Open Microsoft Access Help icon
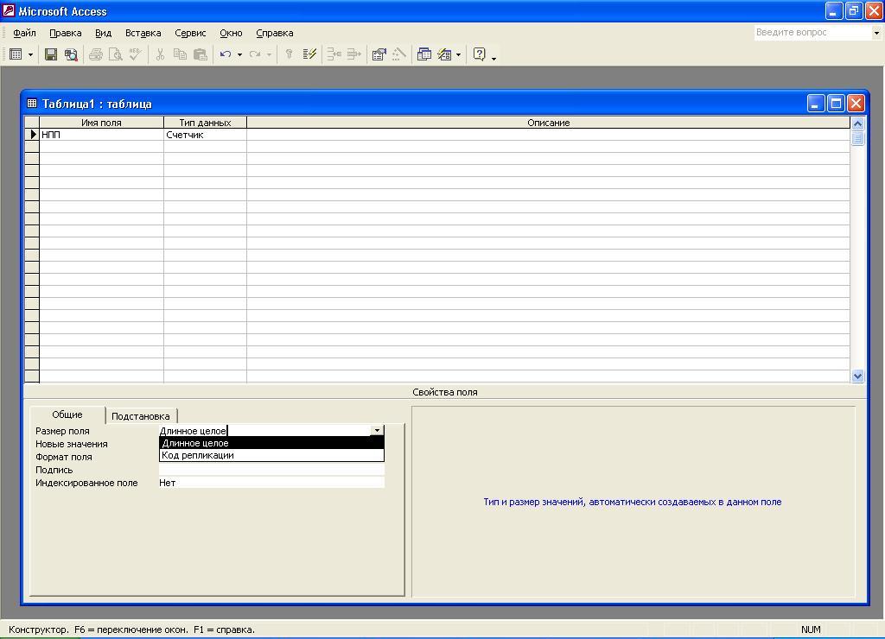 coord(479,54)
